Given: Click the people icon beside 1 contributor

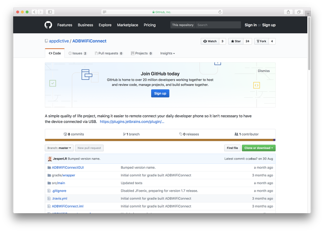Looking at the screenshot, I should [236, 134].
